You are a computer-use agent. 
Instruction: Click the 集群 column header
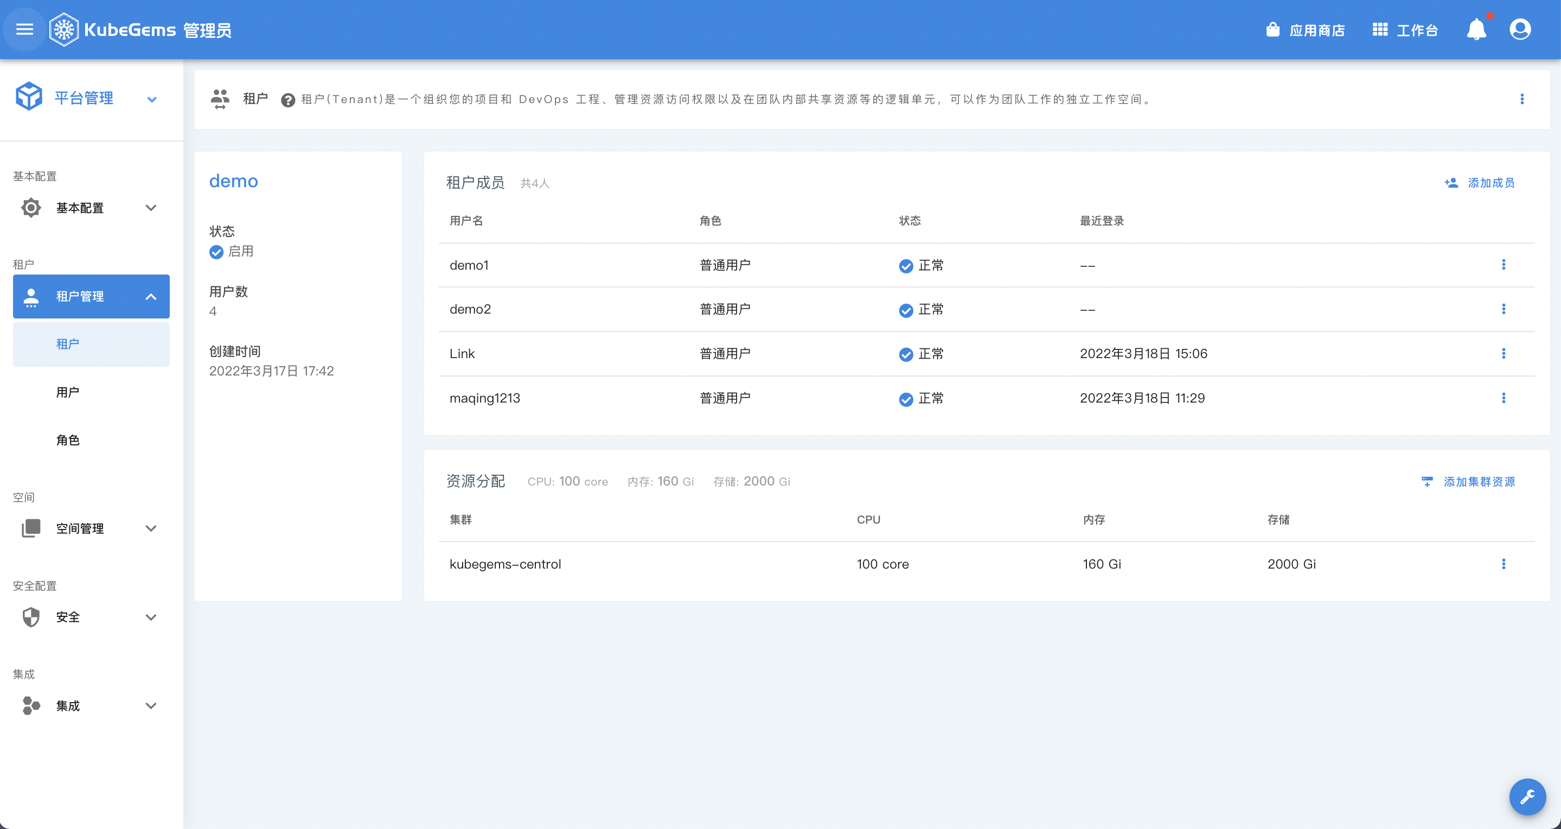click(460, 519)
